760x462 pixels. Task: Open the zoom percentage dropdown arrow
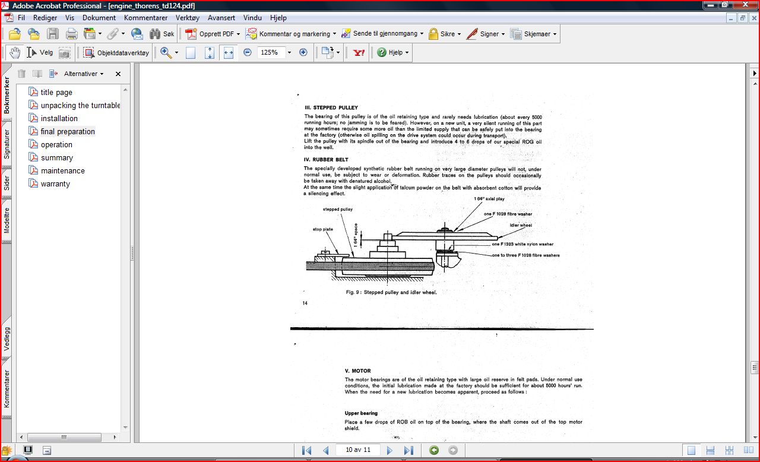(x=289, y=52)
